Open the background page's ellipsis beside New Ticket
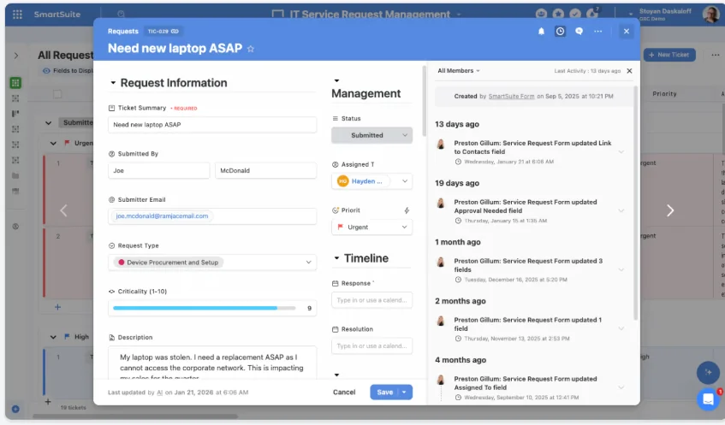The image size is (725, 425). point(716,55)
